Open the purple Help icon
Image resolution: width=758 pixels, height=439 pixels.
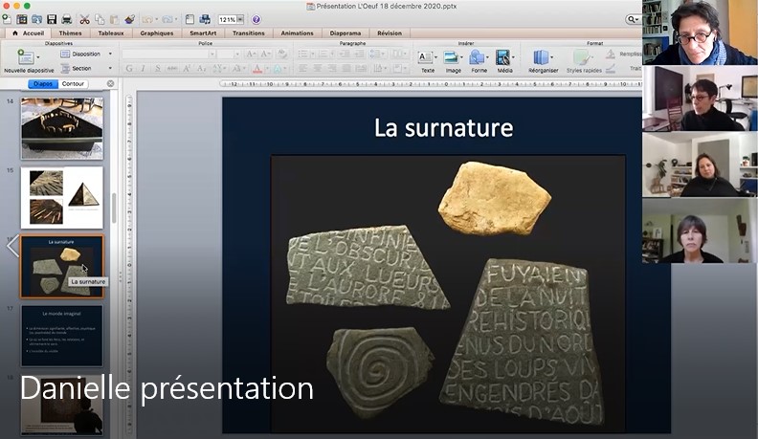(256, 19)
